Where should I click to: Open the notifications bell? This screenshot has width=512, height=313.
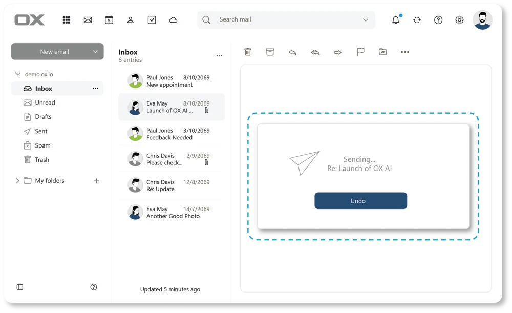(x=395, y=20)
